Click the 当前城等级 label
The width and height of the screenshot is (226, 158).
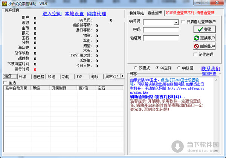(82, 25)
